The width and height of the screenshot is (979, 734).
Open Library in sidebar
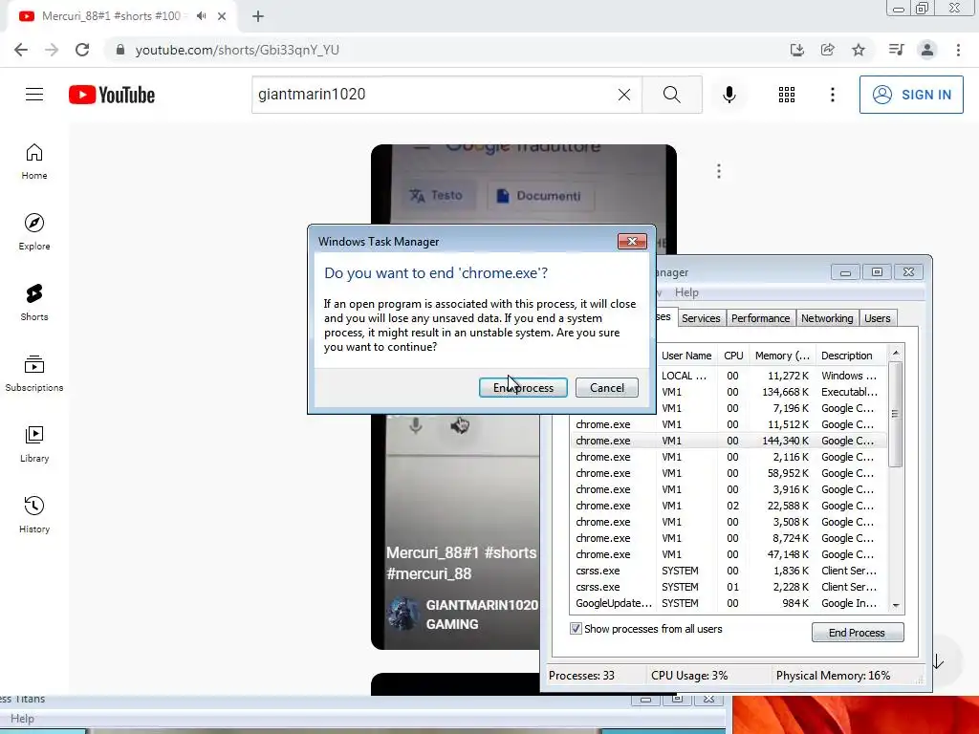pyautogui.click(x=34, y=443)
